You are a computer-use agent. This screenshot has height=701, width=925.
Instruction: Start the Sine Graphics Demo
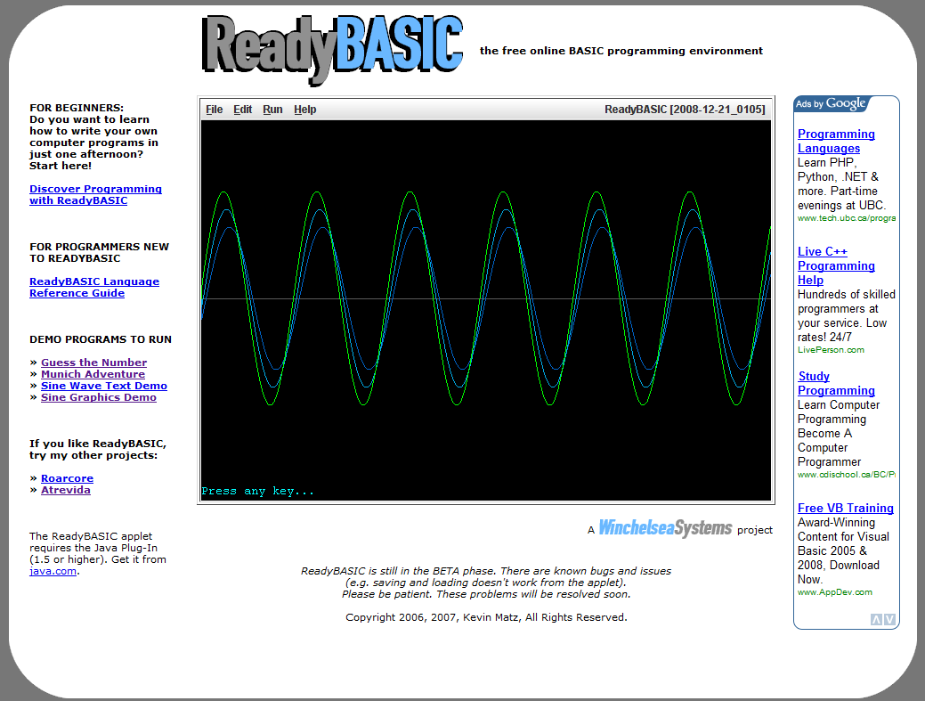[98, 397]
